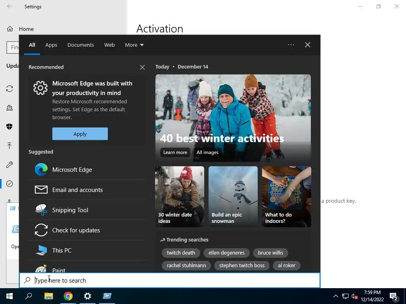Search trending topic rachel stuhlmann
The width and height of the screenshot is (406, 304).
[186, 266]
